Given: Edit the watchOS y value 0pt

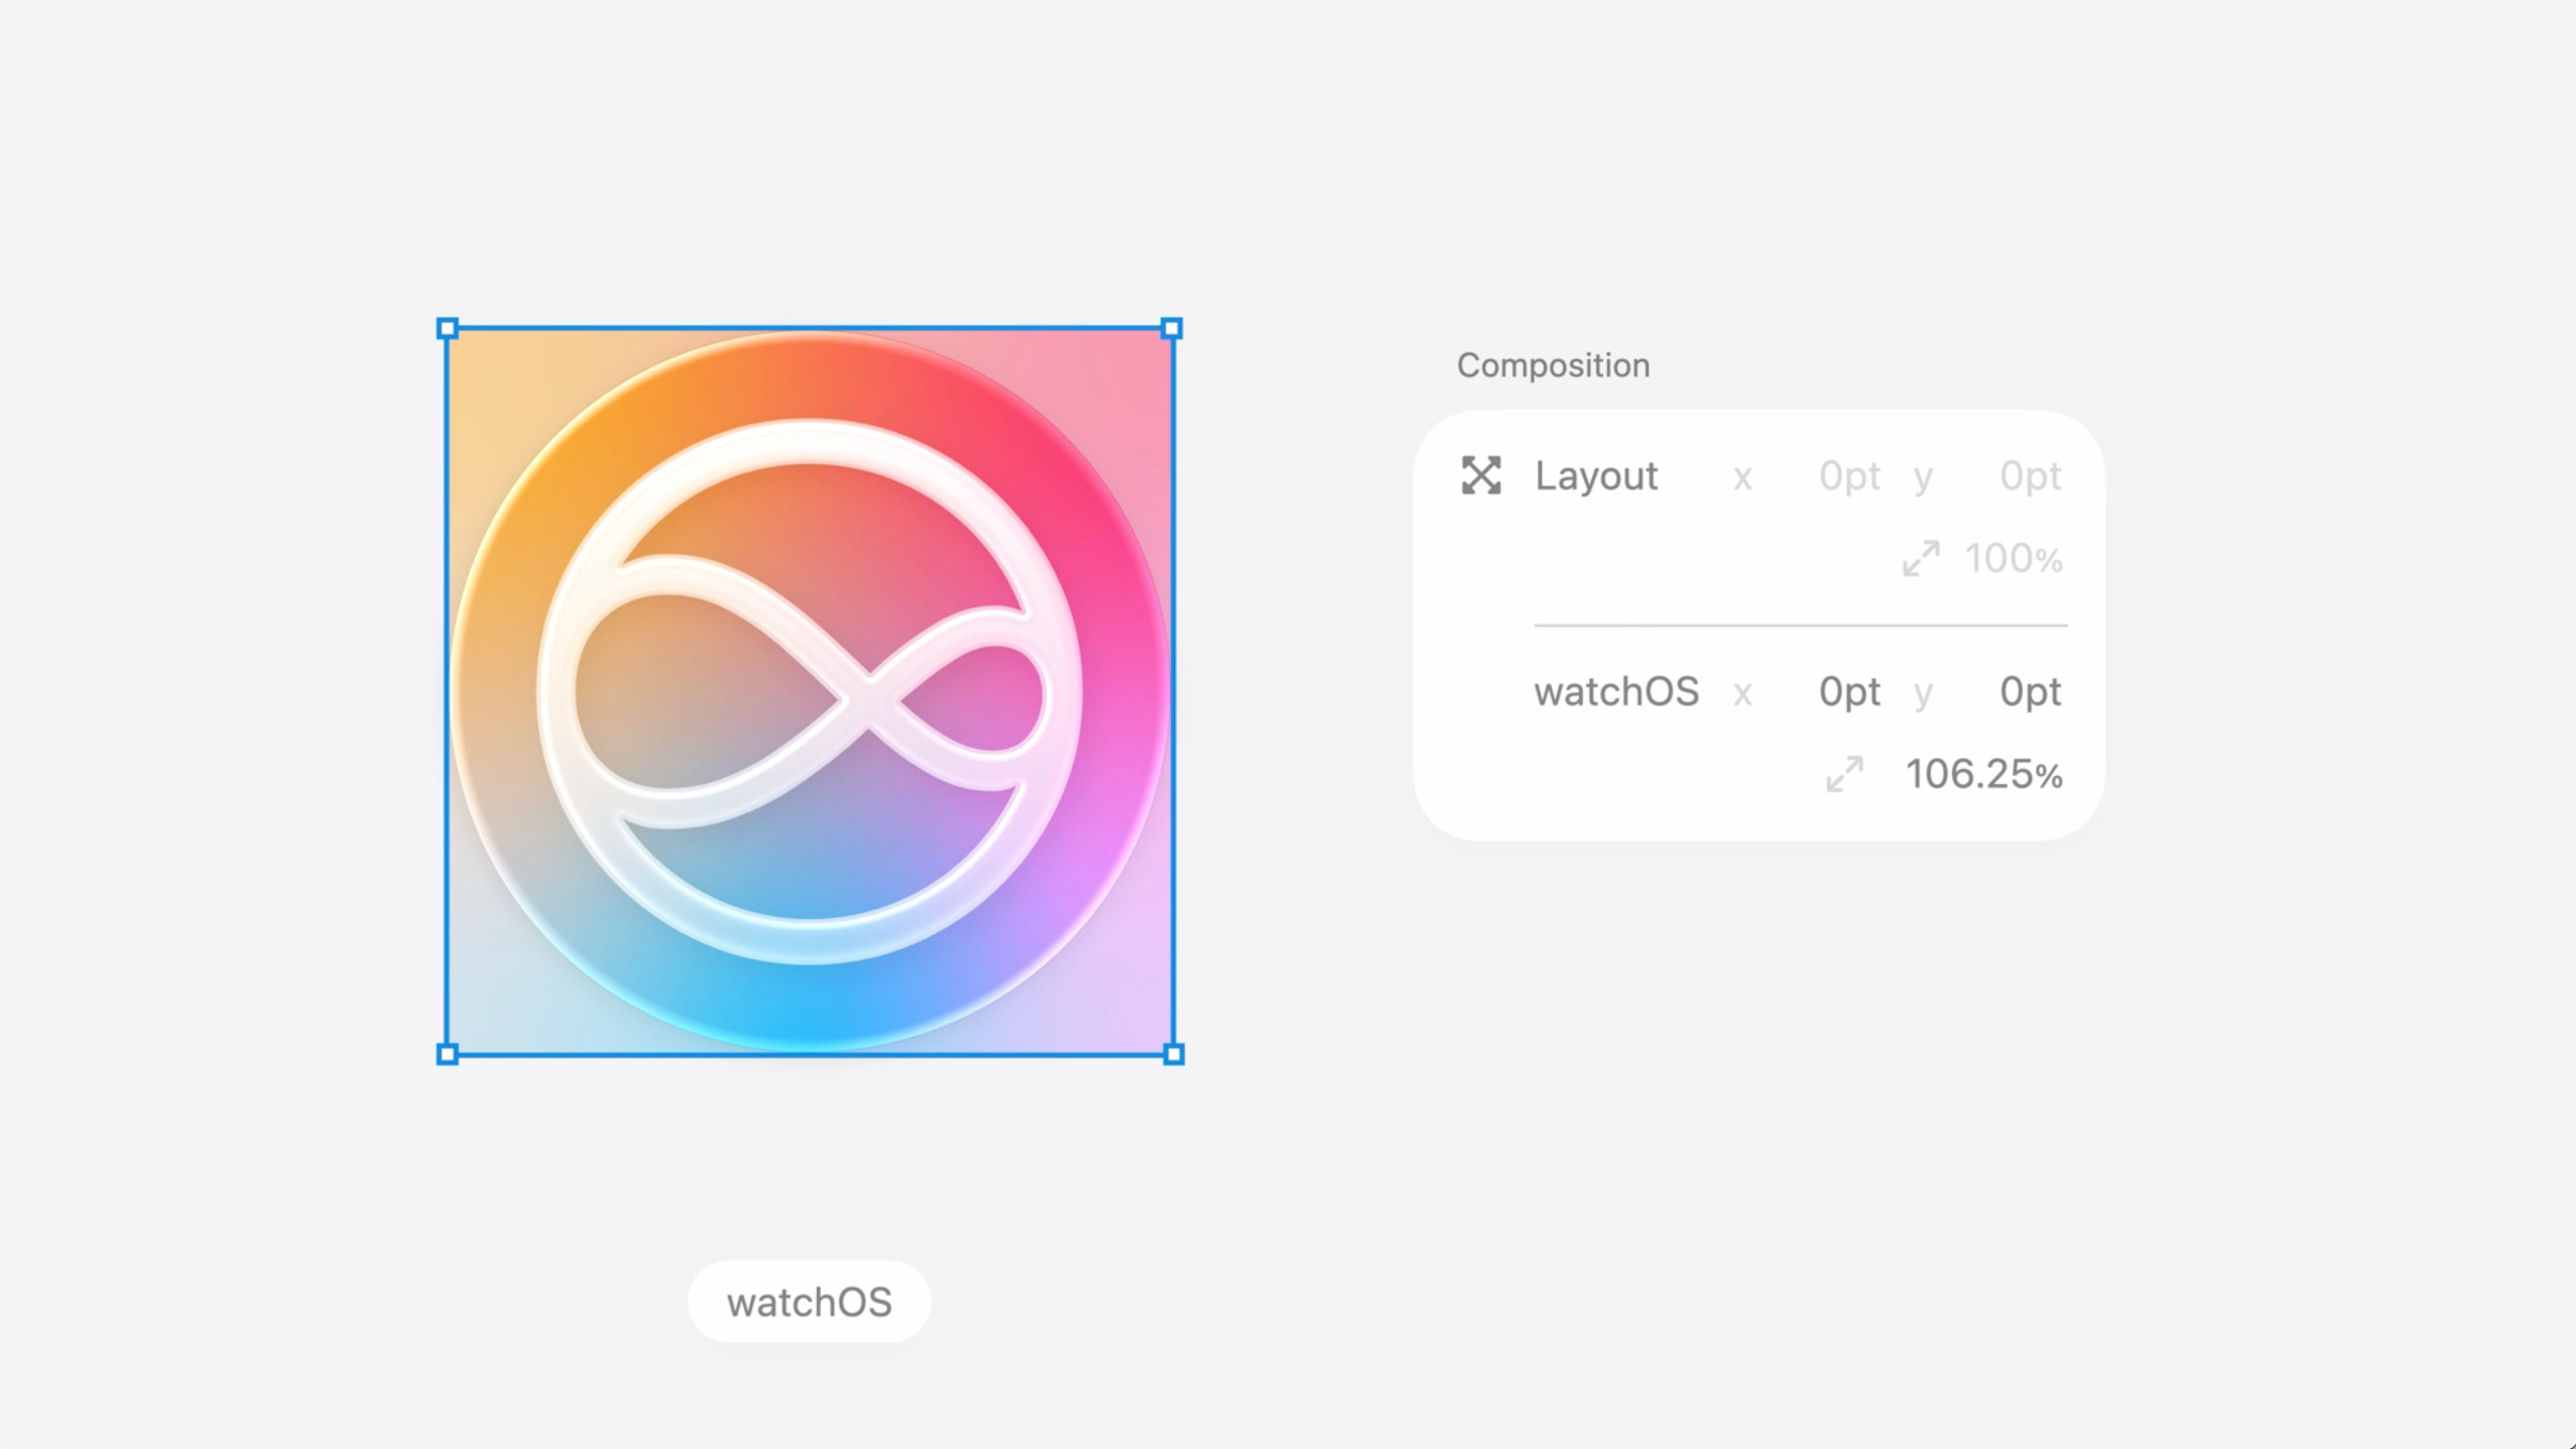Looking at the screenshot, I should [x=2030, y=692].
